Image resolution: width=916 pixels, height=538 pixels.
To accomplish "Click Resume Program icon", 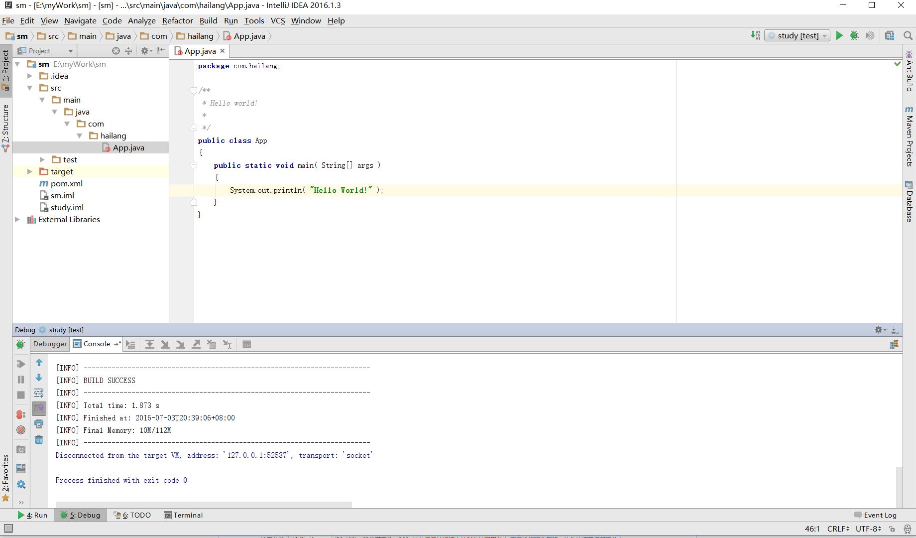I will click(x=20, y=364).
